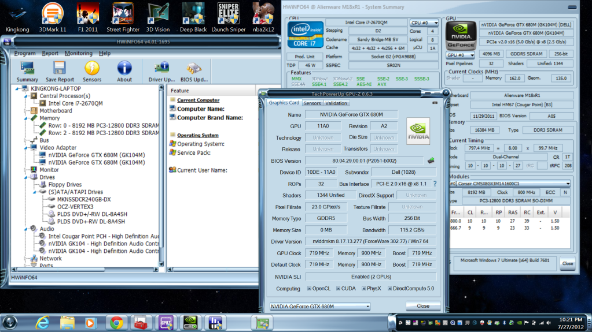Collapse the Memory tree node
592x332 pixels.
tap(26, 118)
